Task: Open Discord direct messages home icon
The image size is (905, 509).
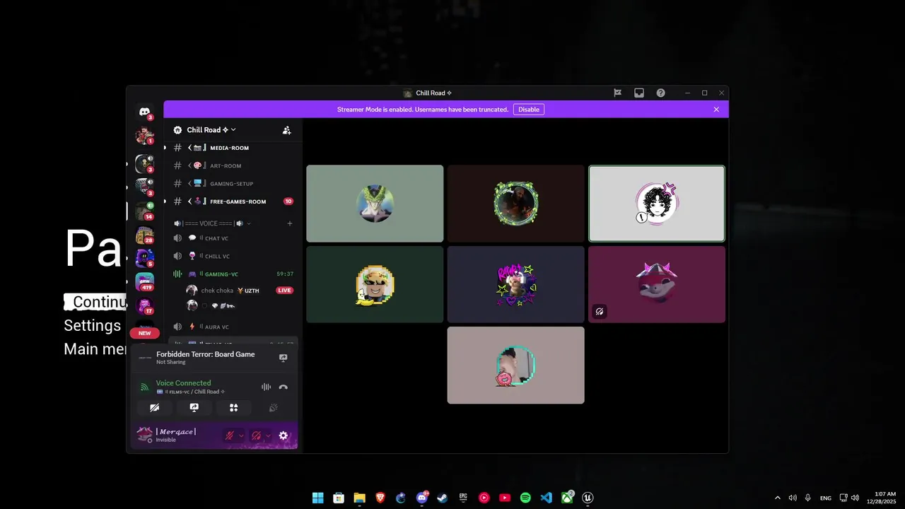Action: pyautogui.click(x=144, y=112)
